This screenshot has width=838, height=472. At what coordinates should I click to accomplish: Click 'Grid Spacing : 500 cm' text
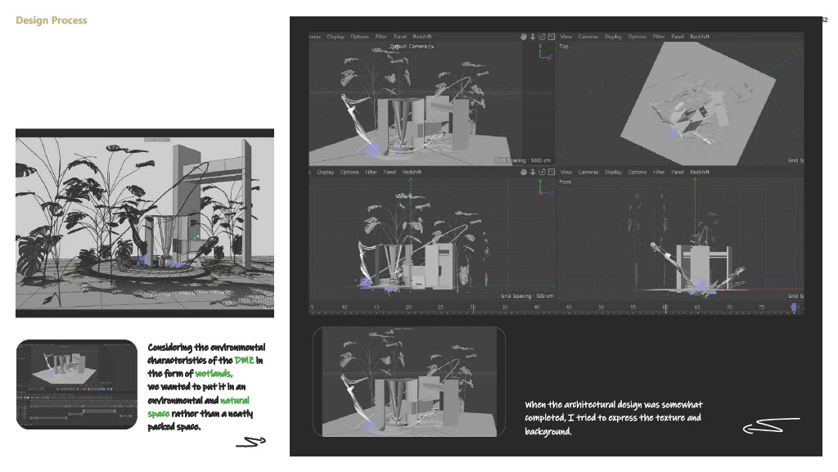click(527, 296)
